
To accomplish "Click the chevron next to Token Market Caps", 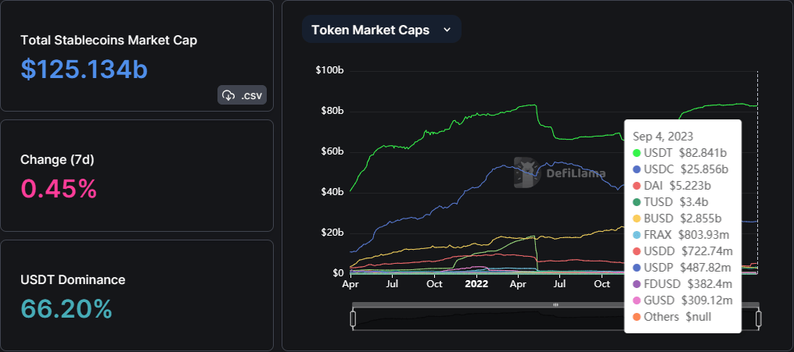I will (447, 30).
